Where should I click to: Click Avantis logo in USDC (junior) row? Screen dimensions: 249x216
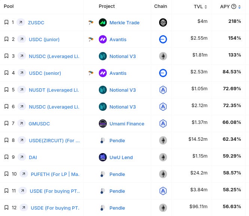coord(103,39)
